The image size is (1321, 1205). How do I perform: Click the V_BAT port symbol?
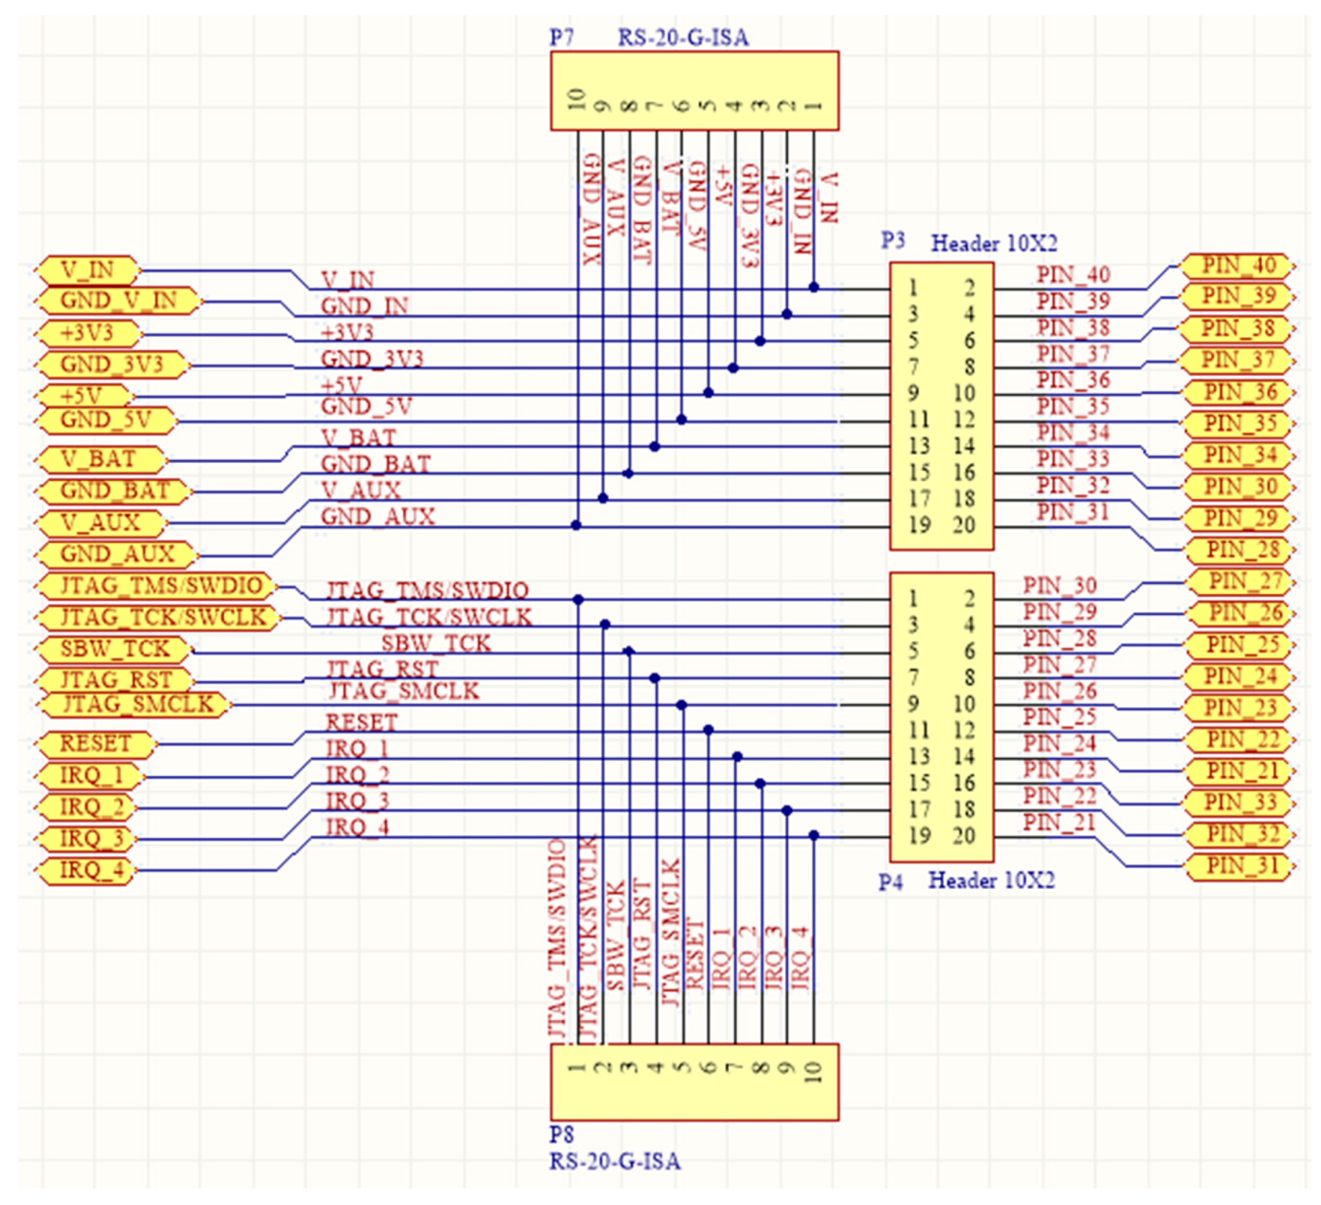point(100,459)
